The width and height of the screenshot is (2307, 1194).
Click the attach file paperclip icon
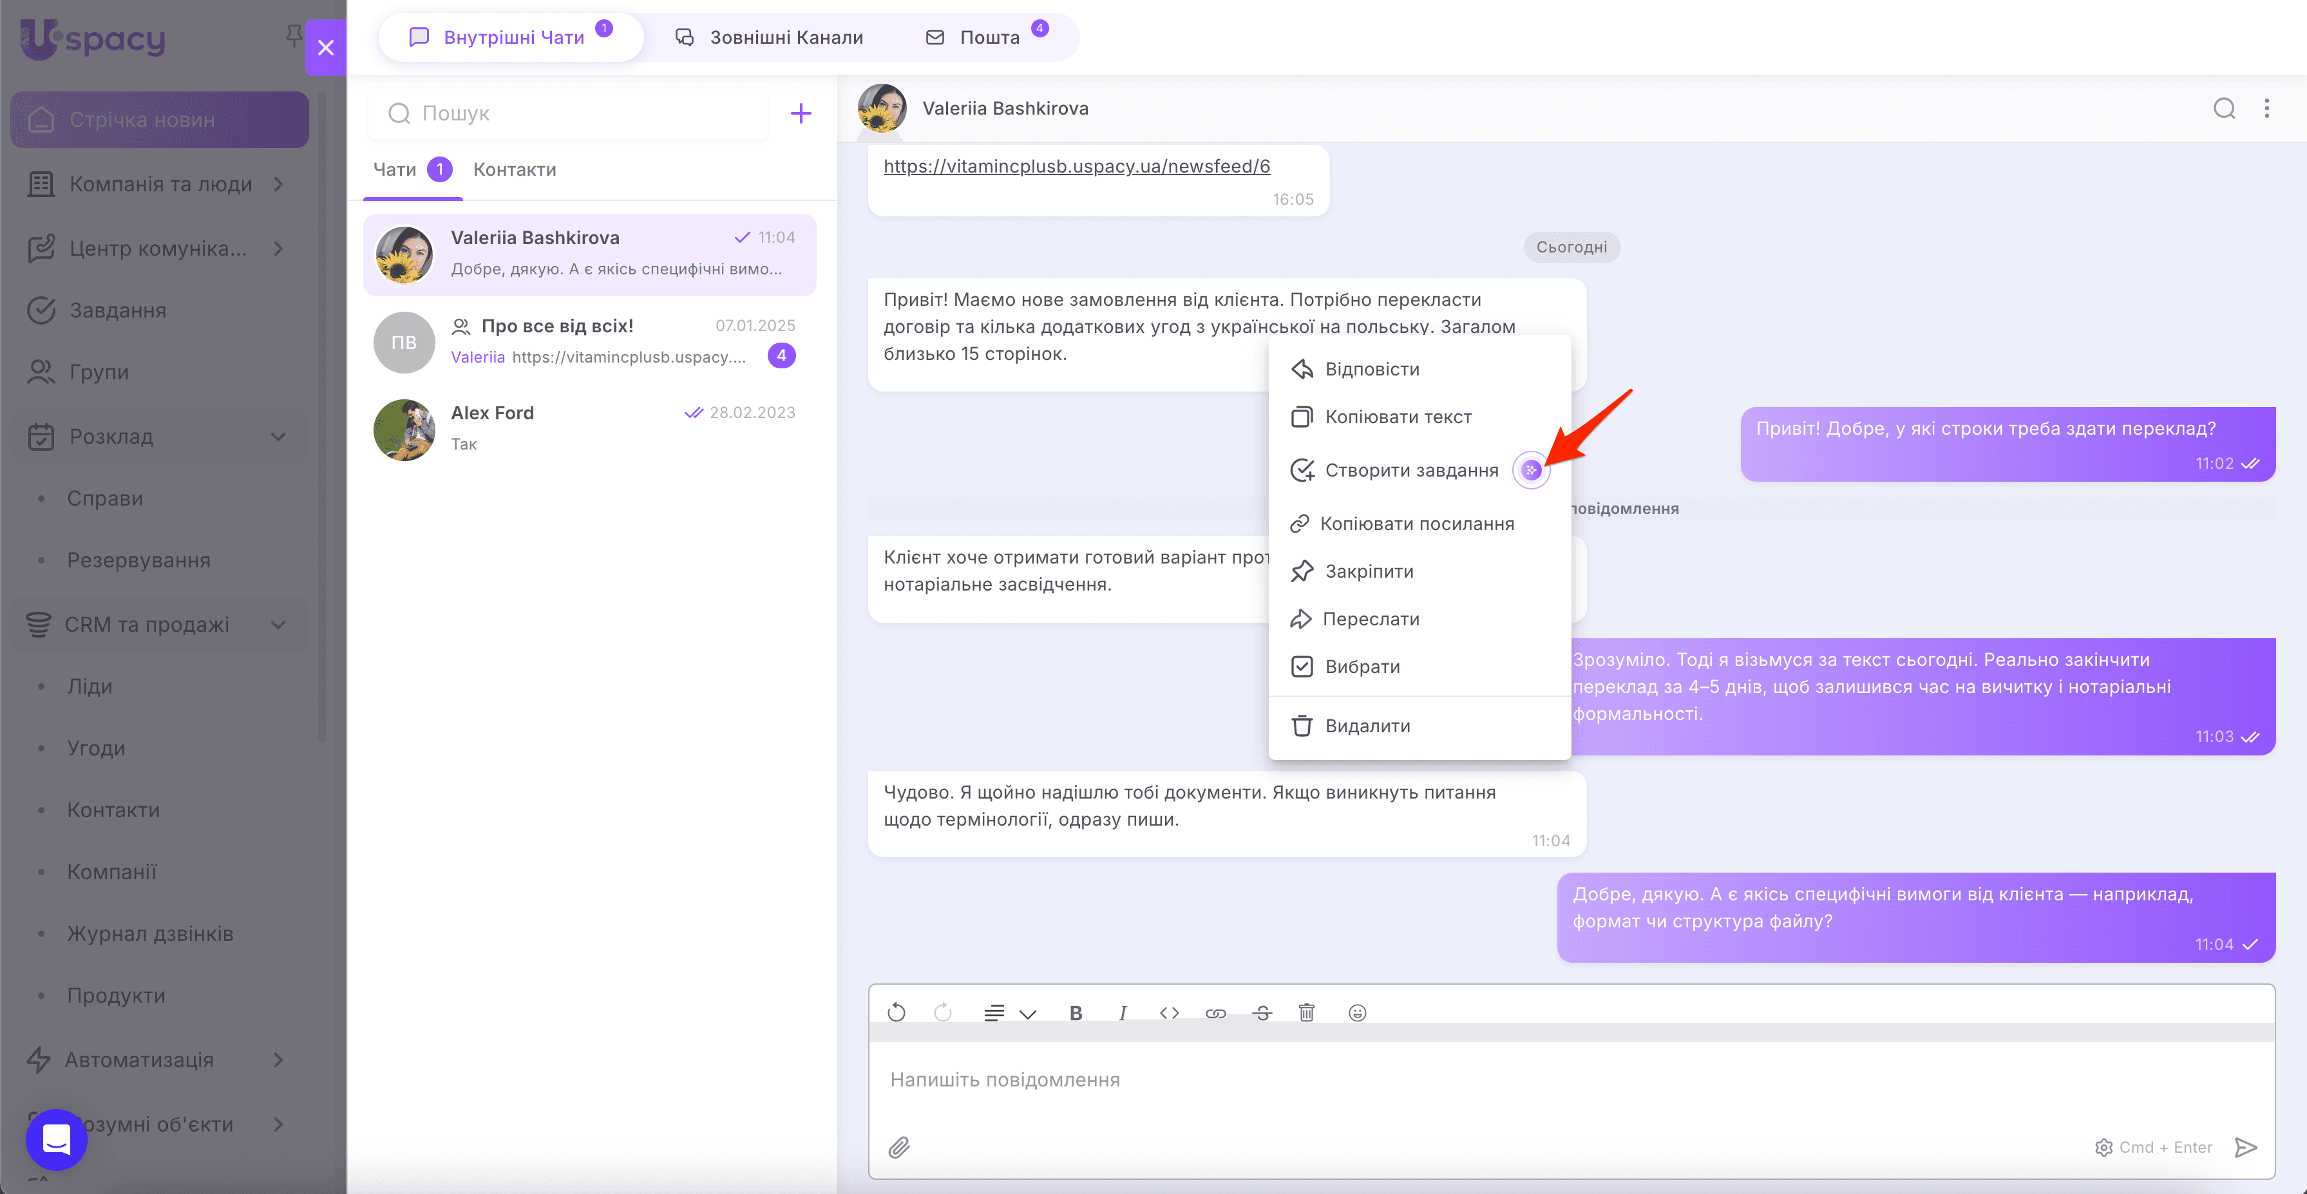tap(898, 1146)
